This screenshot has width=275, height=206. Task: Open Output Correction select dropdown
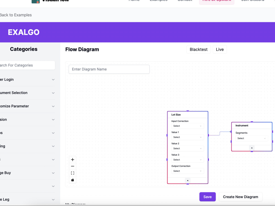[x=188, y=171]
